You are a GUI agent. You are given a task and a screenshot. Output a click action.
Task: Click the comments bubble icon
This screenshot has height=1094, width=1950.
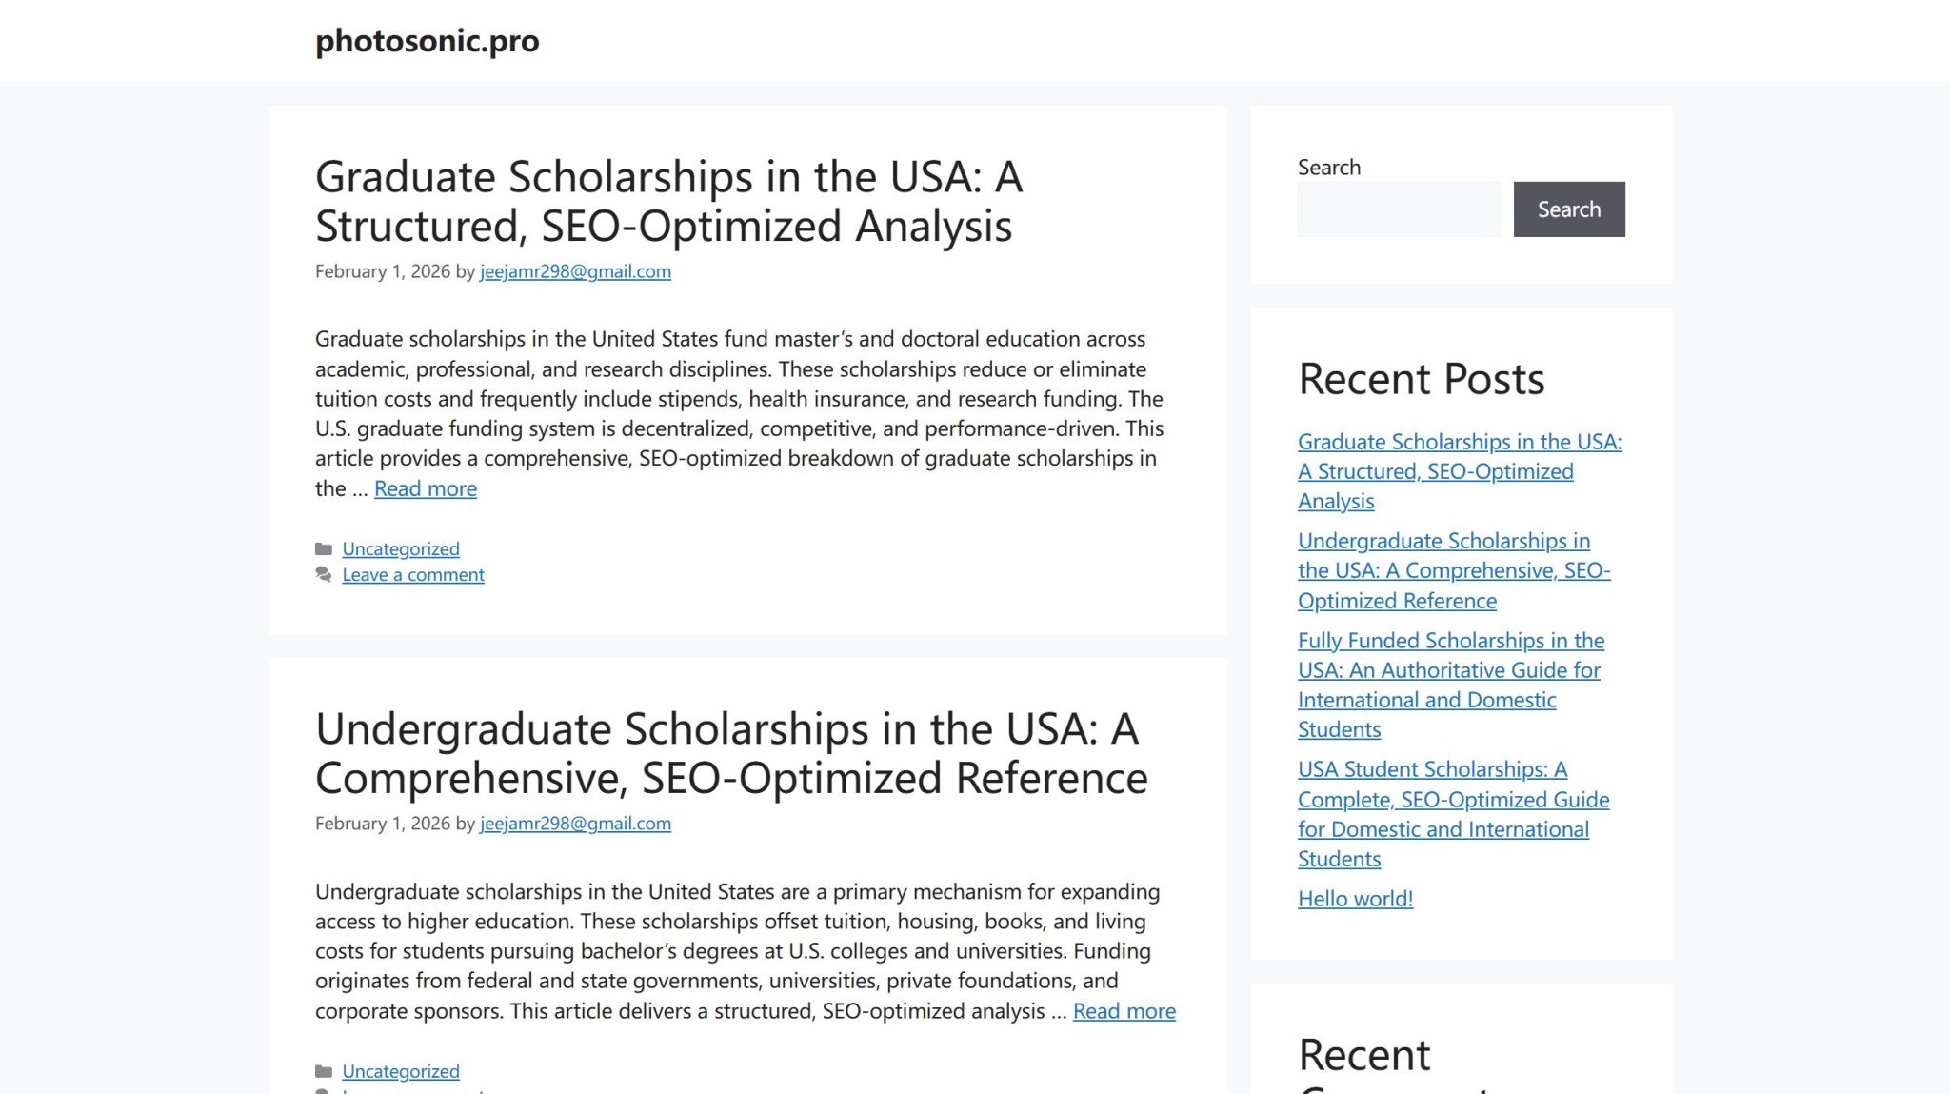[x=324, y=574]
